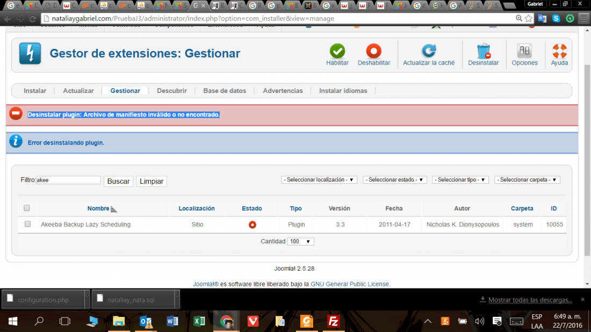Open the Seleccionar carpeta dropdown
This screenshot has height=332, width=591.
(x=527, y=180)
